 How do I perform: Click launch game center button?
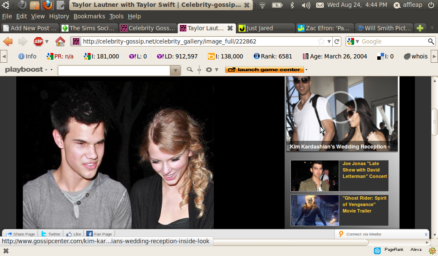pos(264,70)
